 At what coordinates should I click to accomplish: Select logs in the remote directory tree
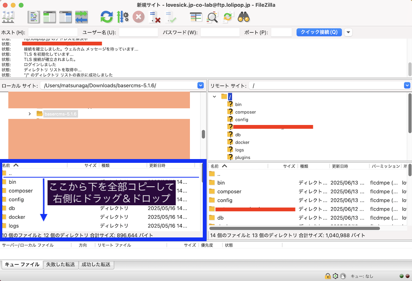(239, 150)
